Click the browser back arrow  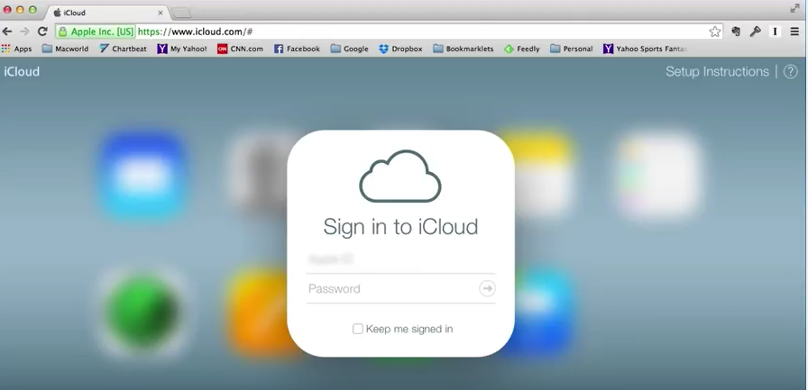tap(7, 32)
